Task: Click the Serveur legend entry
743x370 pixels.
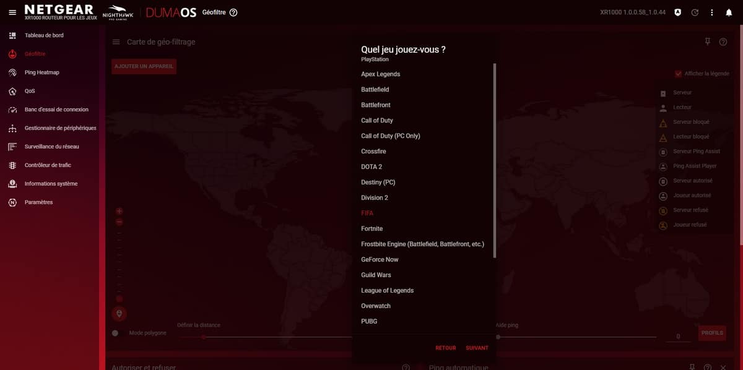Action: [682, 93]
